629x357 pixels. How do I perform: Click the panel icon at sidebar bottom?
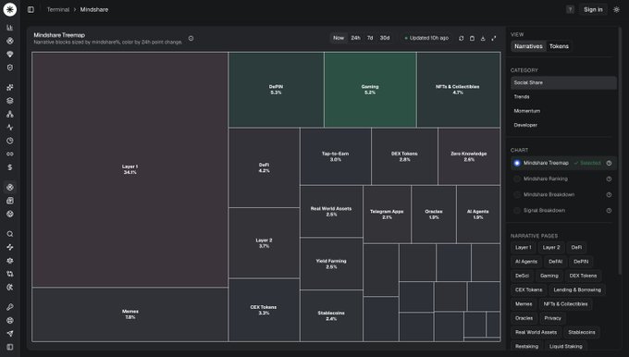tap(10, 347)
